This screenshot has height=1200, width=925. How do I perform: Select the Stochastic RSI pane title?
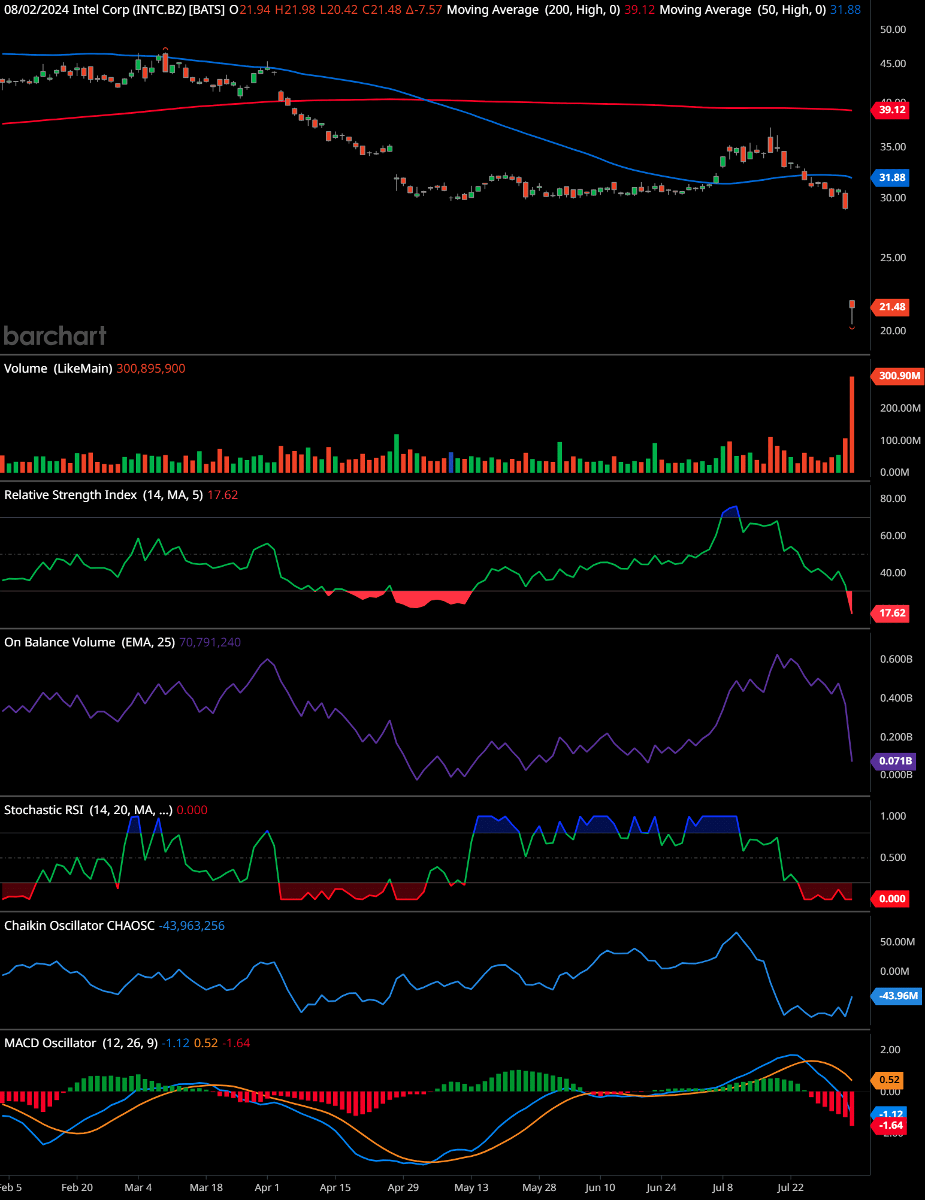88,810
